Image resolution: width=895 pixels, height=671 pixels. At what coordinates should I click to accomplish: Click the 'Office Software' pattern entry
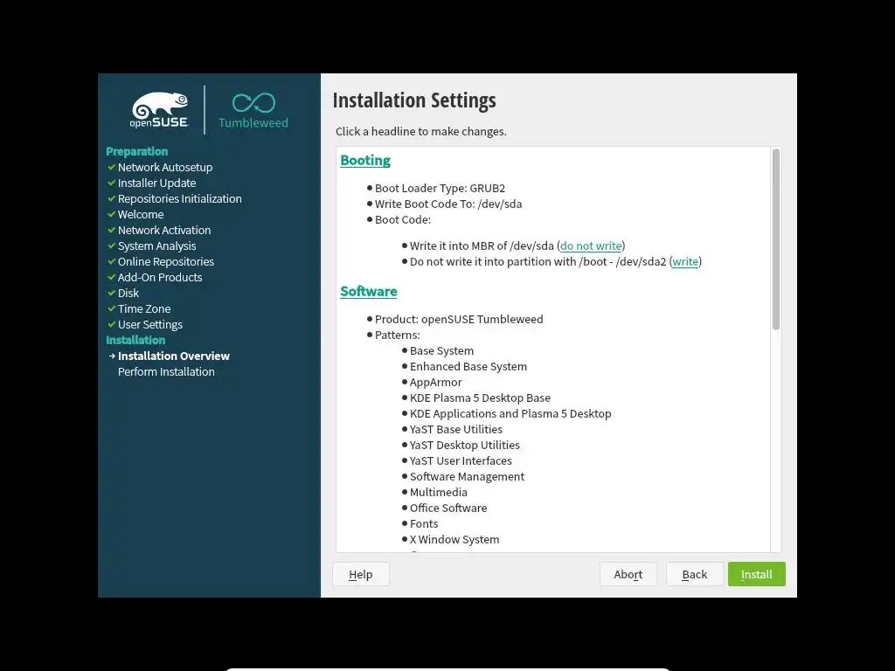[448, 508]
